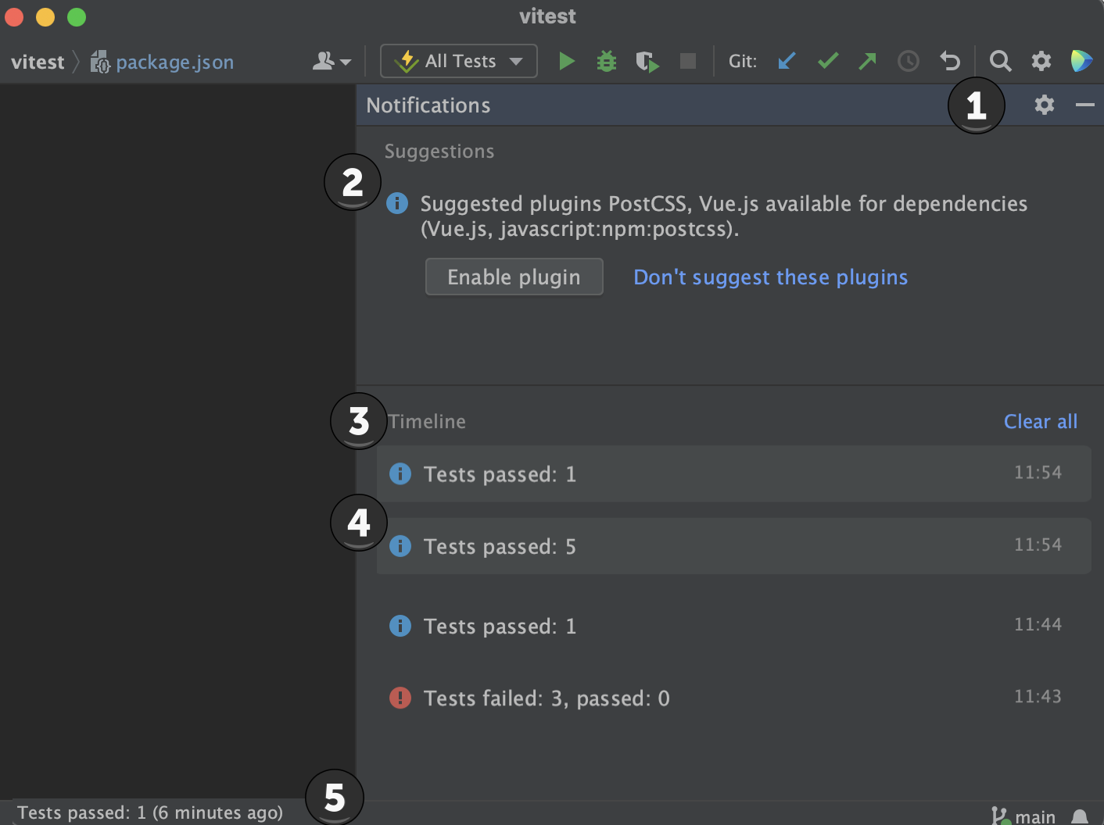Open the Code With Me users icon
The width and height of the screenshot is (1104, 825).
tap(323, 61)
